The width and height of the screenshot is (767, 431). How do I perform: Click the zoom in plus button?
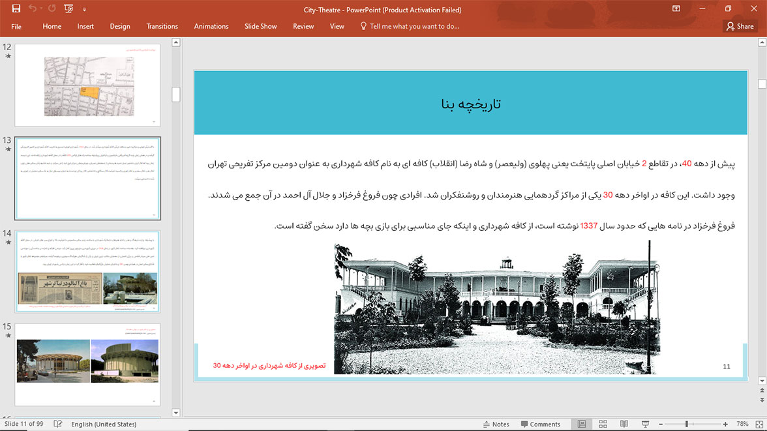(725, 424)
